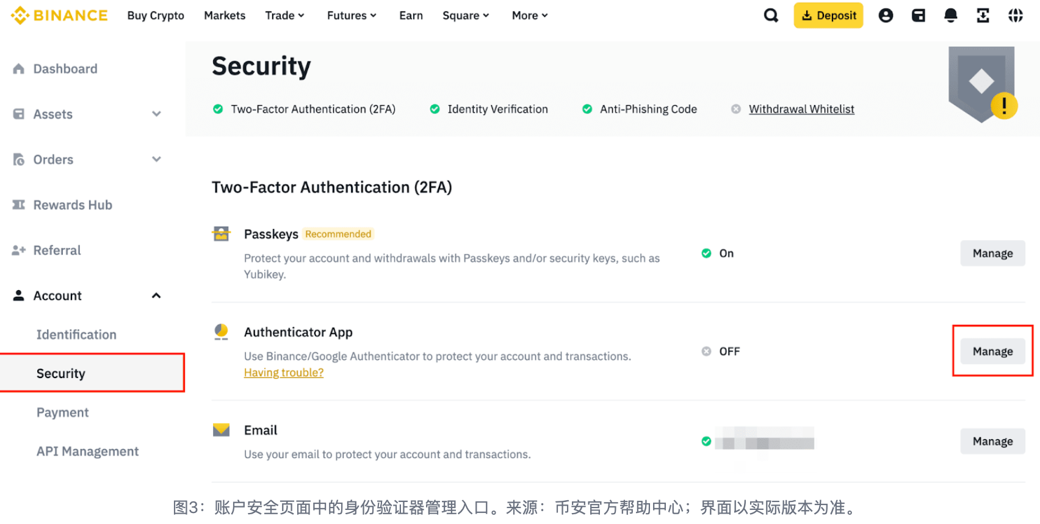
Task: Click the Authenticator App icon
Action: click(221, 332)
